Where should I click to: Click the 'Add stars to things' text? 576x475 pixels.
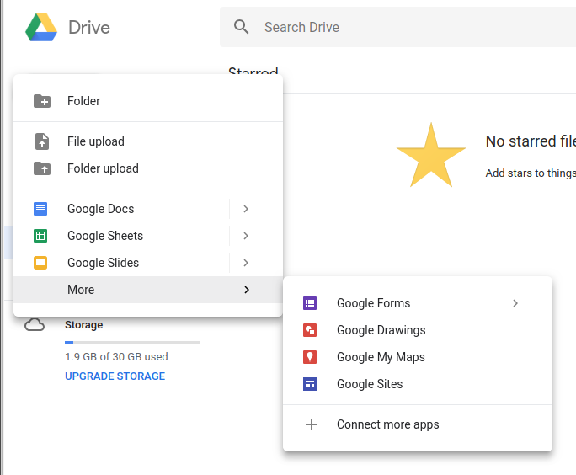(x=531, y=173)
